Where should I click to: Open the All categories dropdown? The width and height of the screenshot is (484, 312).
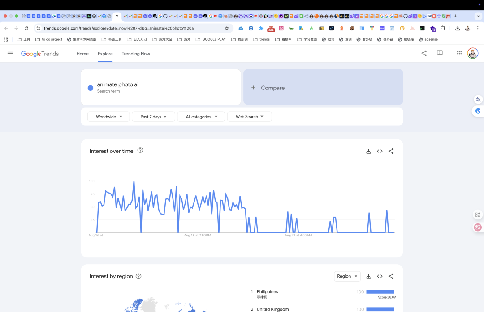pos(201,116)
